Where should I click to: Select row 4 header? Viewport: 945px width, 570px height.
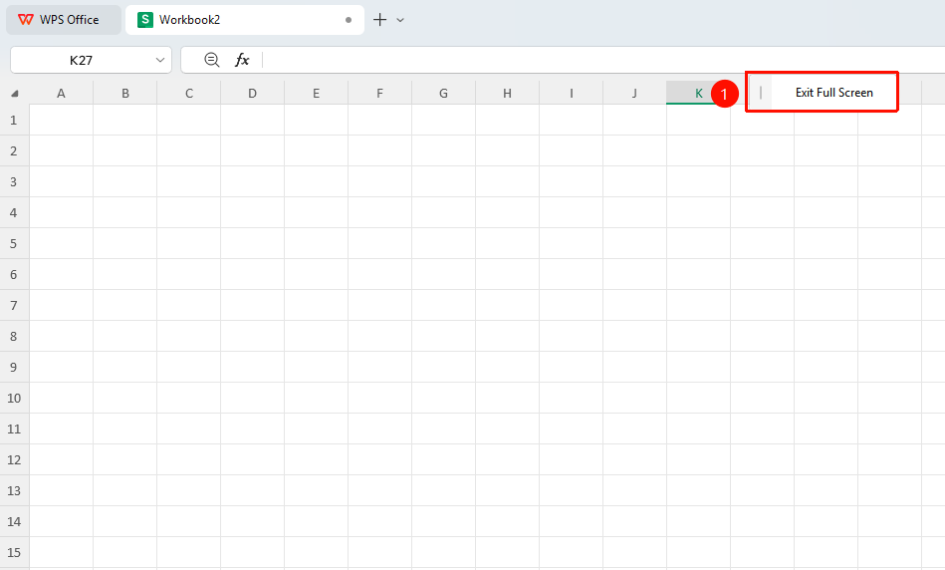pos(14,212)
